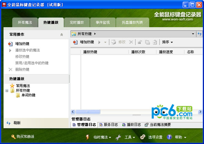Click 增加热键 in the left panel

(x=22, y=44)
